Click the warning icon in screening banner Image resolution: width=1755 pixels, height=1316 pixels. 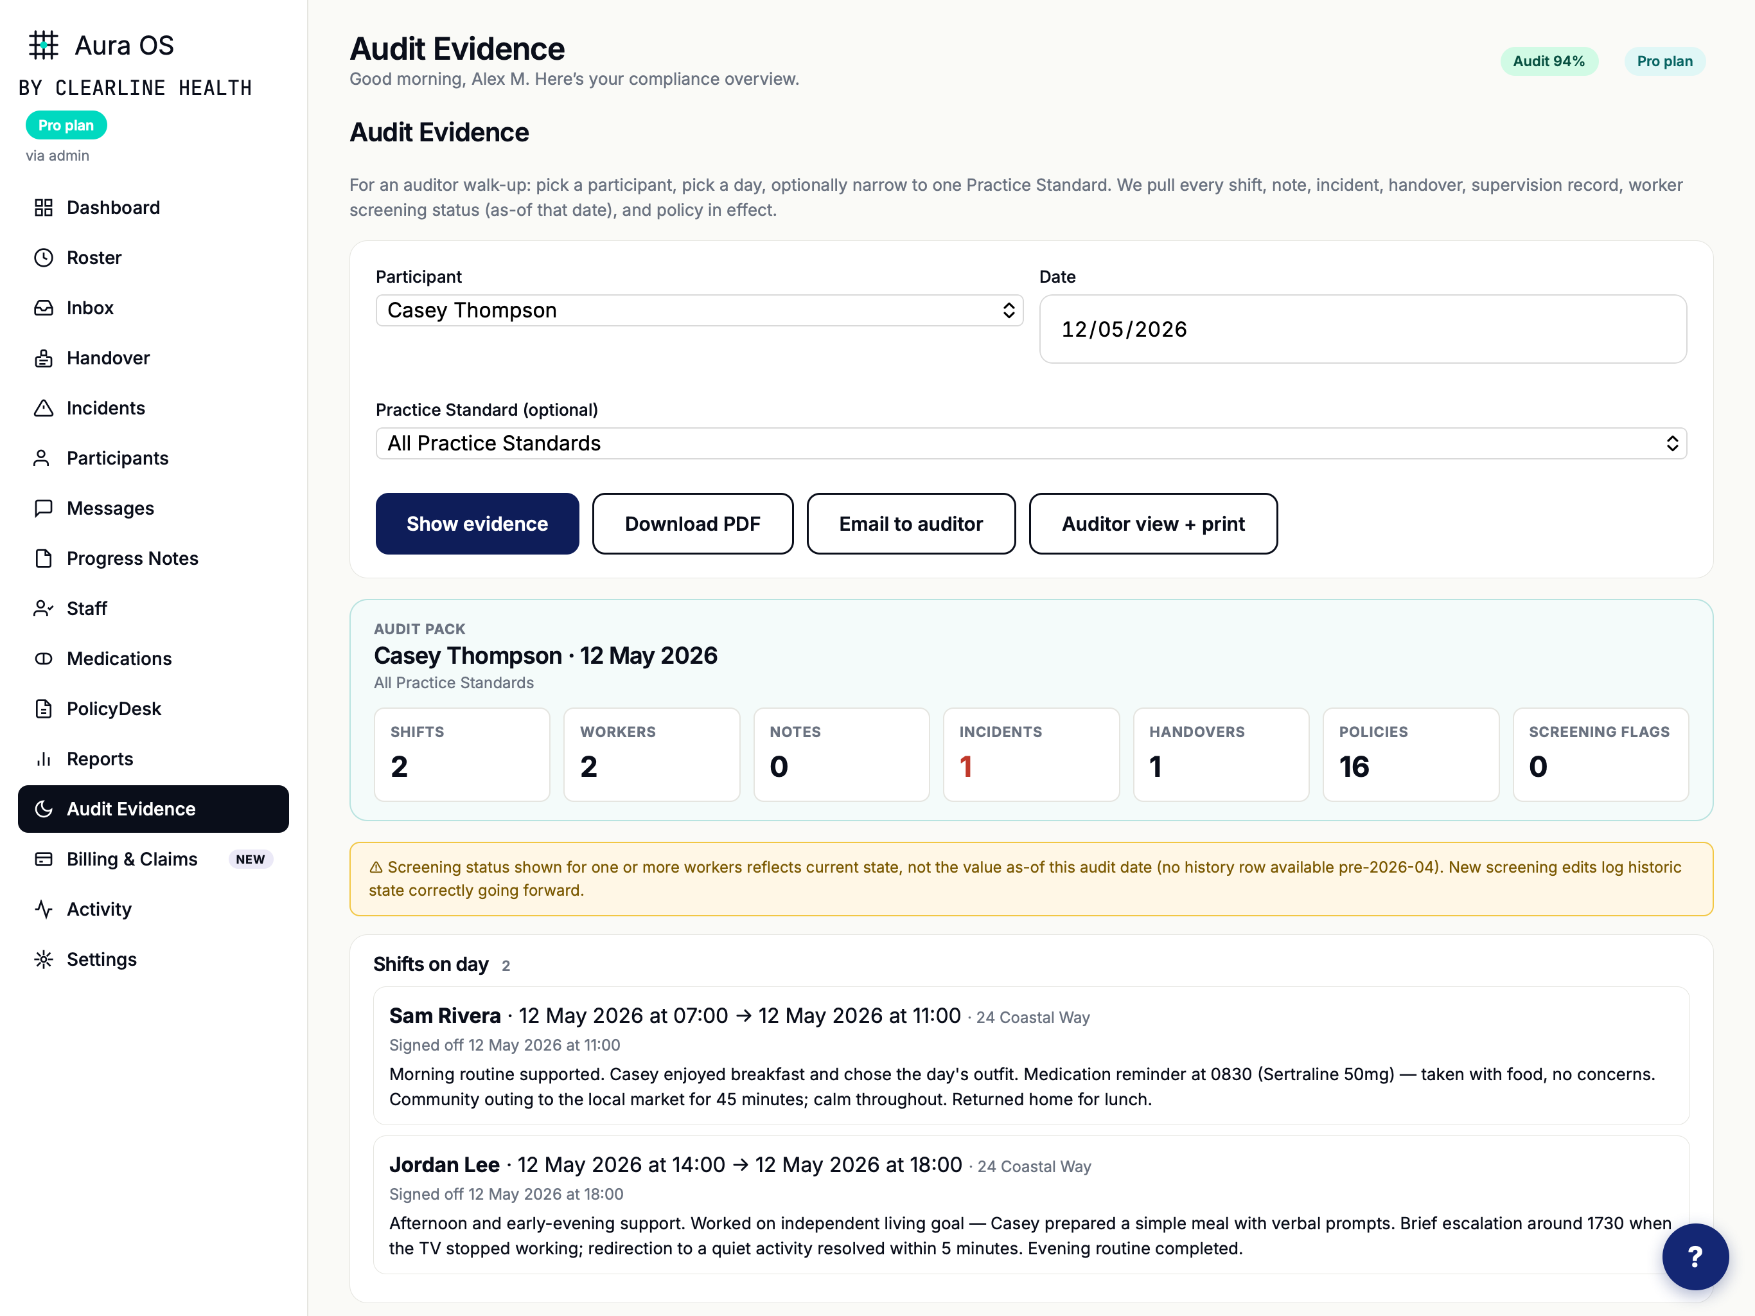(x=376, y=867)
